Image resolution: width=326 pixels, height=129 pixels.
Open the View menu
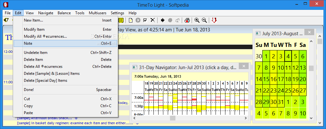click(x=30, y=13)
